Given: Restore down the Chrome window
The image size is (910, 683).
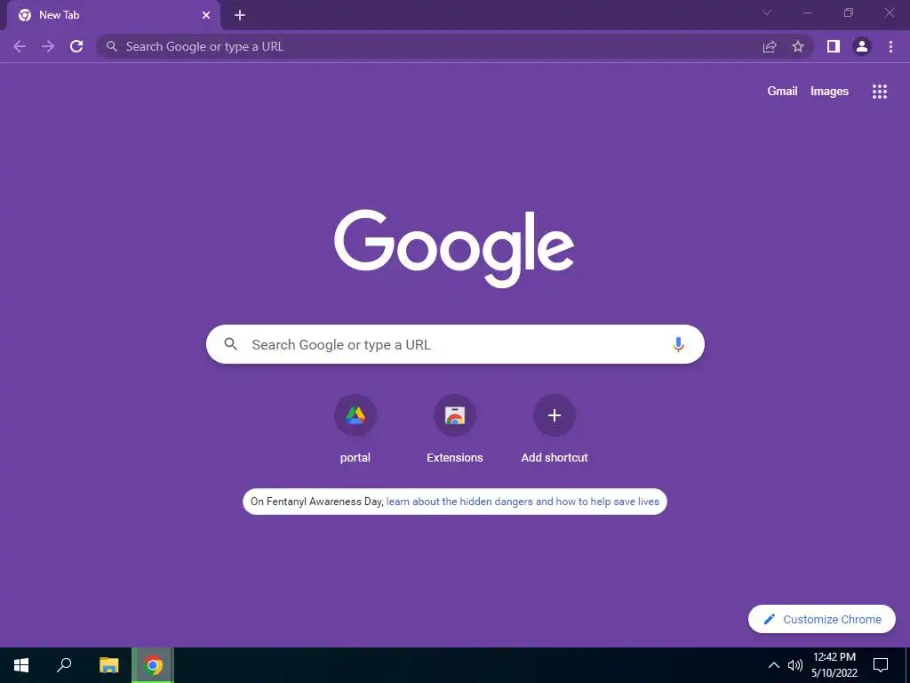Looking at the screenshot, I should 849,12.
